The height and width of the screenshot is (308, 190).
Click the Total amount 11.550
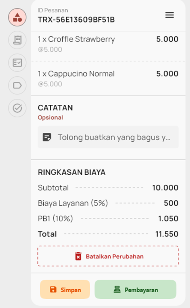167,234
